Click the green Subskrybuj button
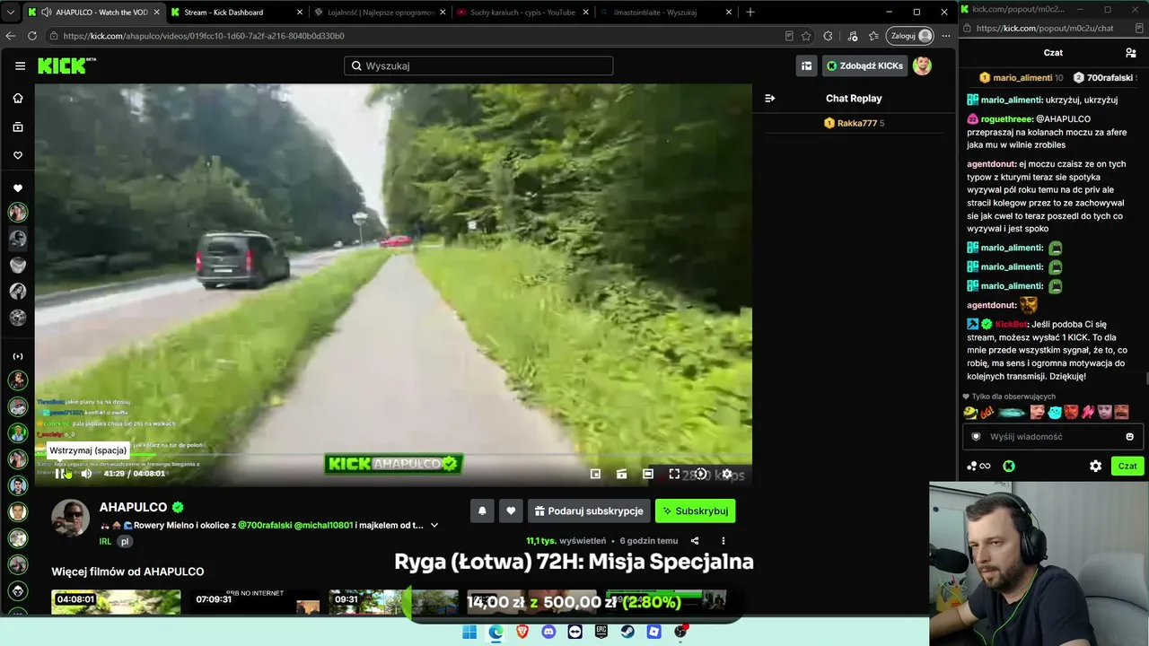Viewport: 1149px width, 646px height. pos(695,511)
